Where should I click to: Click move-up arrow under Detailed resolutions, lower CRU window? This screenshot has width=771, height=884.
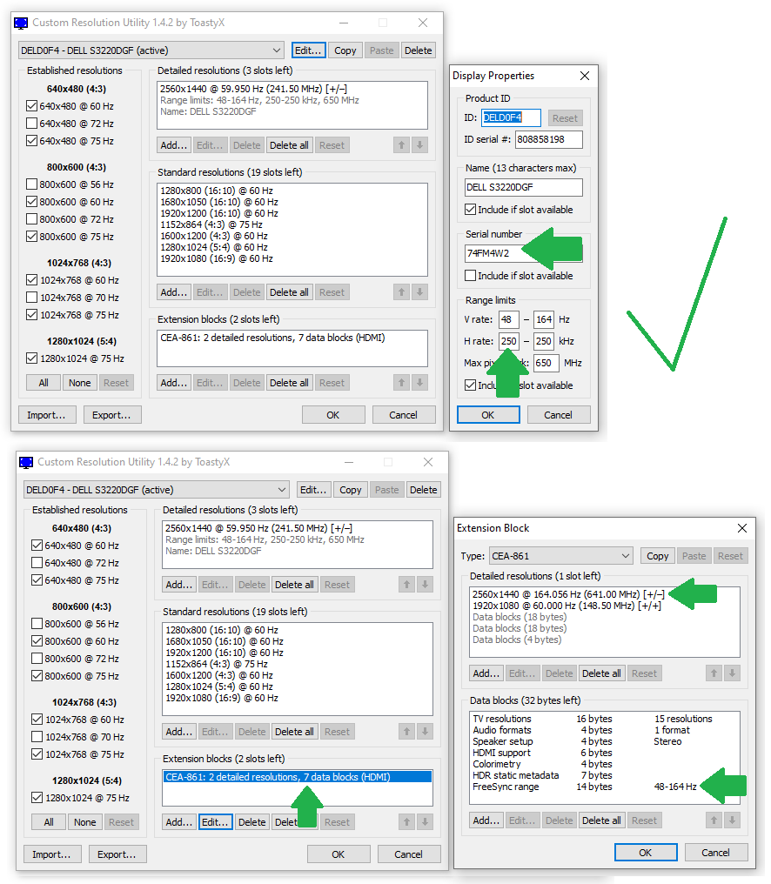[x=406, y=585]
